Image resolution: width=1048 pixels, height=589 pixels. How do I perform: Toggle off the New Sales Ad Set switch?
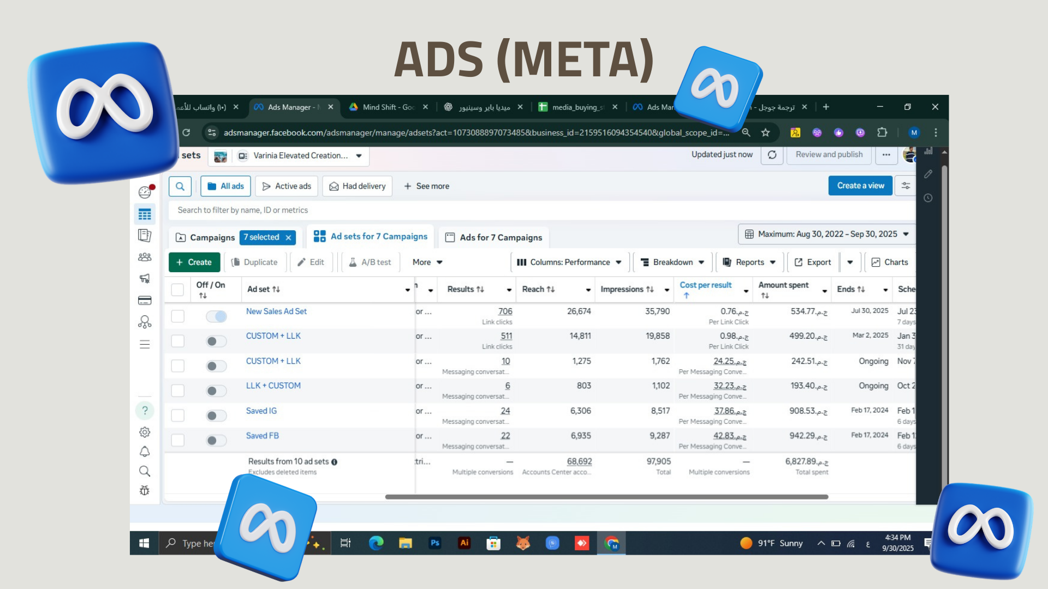[x=217, y=316]
